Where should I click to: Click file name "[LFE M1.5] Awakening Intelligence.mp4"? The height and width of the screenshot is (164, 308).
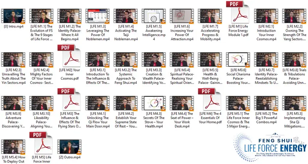point(154,33)
